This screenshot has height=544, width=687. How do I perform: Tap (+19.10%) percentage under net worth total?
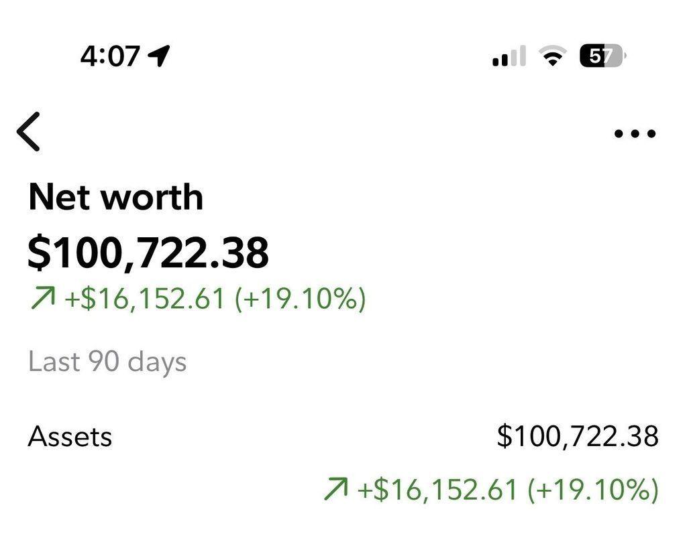[x=300, y=299]
